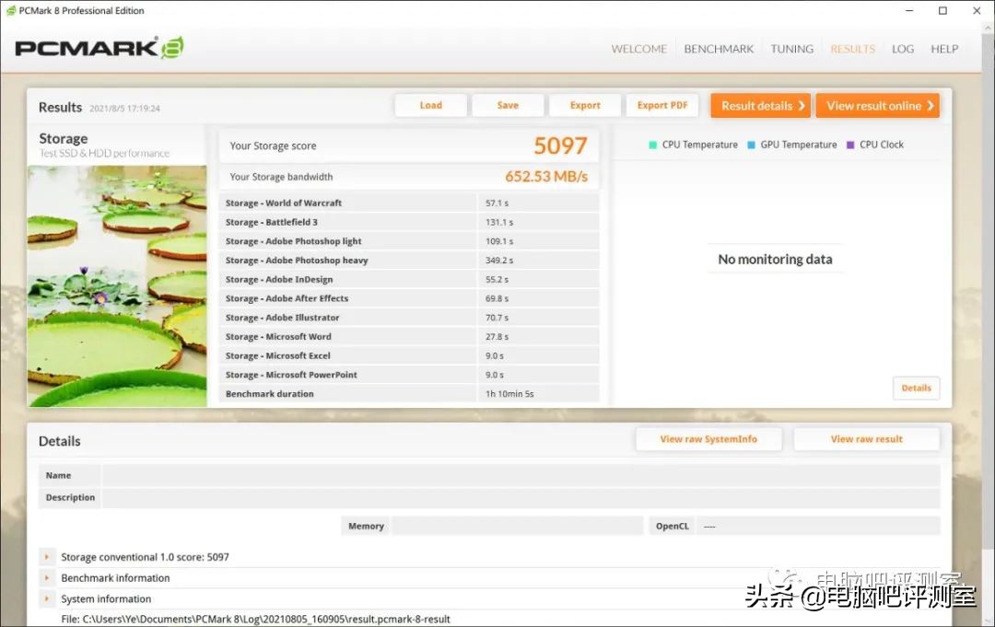This screenshot has width=995, height=627.
Task: Open the HELP menu
Action: pyautogui.click(x=944, y=49)
